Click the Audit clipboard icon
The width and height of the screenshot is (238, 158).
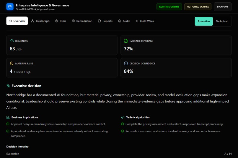pos(120,21)
